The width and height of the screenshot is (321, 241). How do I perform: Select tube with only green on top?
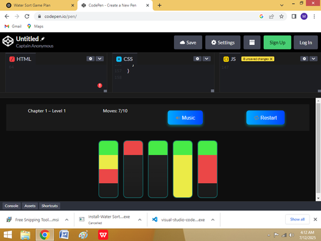click(x=158, y=169)
